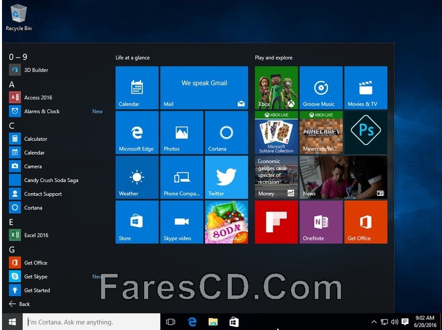Open the Action Center notifications icon

[x=405, y=322]
